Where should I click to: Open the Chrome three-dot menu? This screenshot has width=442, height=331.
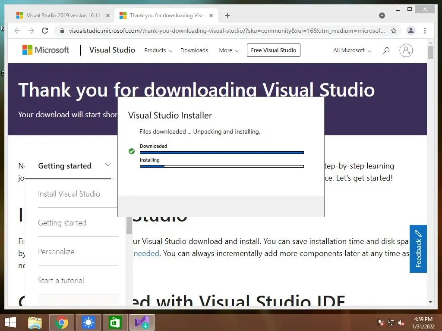click(x=425, y=31)
